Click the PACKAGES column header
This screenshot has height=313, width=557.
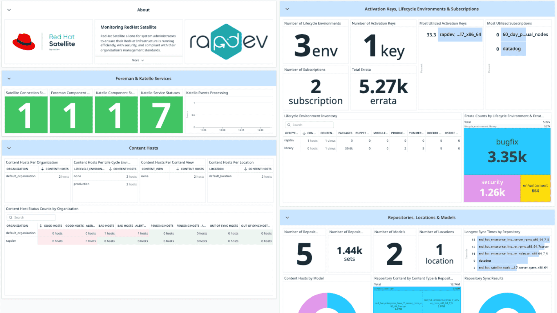(345, 133)
